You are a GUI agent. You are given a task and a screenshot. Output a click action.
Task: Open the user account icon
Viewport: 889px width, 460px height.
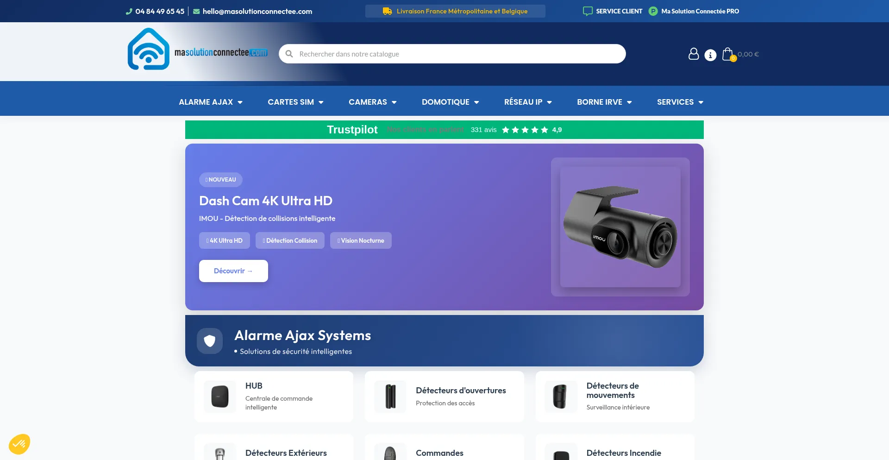693,54
